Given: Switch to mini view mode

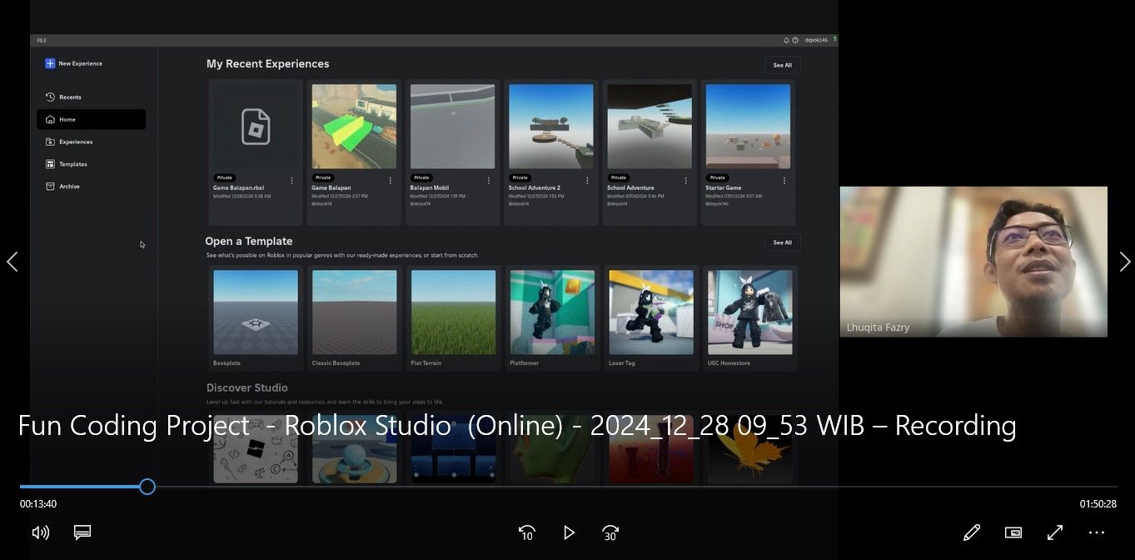Looking at the screenshot, I should pyautogui.click(x=1013, y=532).
